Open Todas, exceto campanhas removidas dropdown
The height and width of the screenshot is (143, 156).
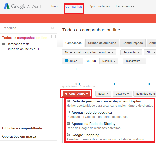coord(89,52)
